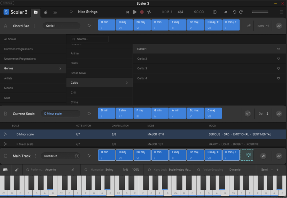287x198 pixels.
Task: Undo the last action
Action: coord(234,12)
